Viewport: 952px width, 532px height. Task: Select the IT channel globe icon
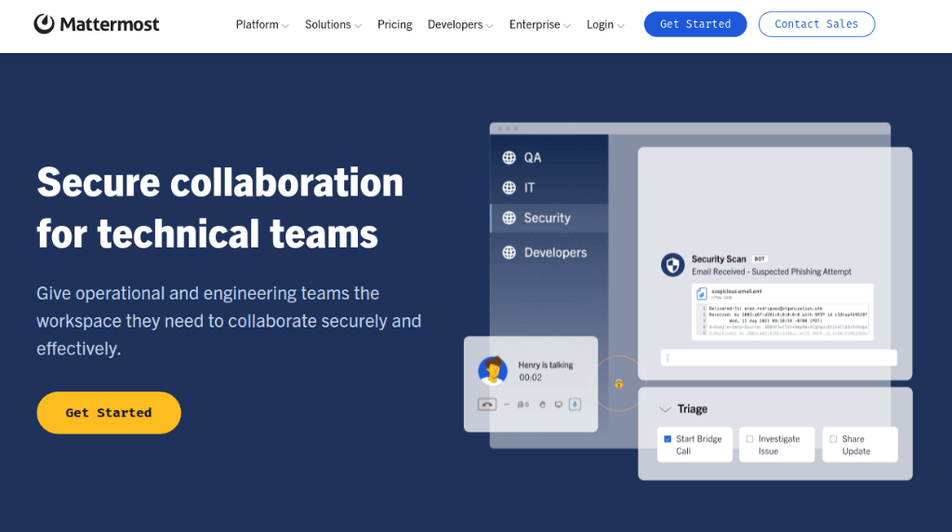coord(509,188)
